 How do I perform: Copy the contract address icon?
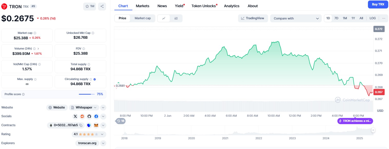pyautogui.click(x=81, y=125)
